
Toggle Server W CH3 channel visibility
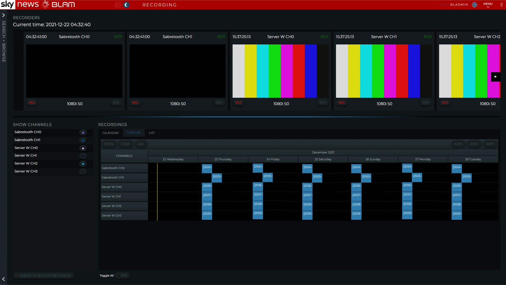83,172
